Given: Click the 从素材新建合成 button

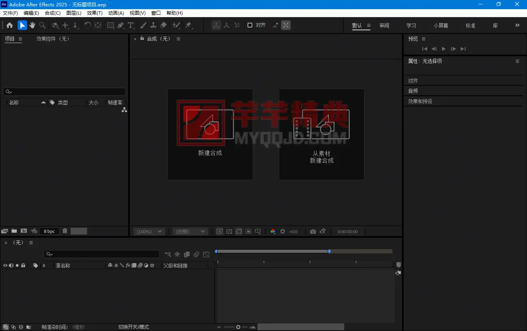Looking at the screenshot, I should [322, 134].
